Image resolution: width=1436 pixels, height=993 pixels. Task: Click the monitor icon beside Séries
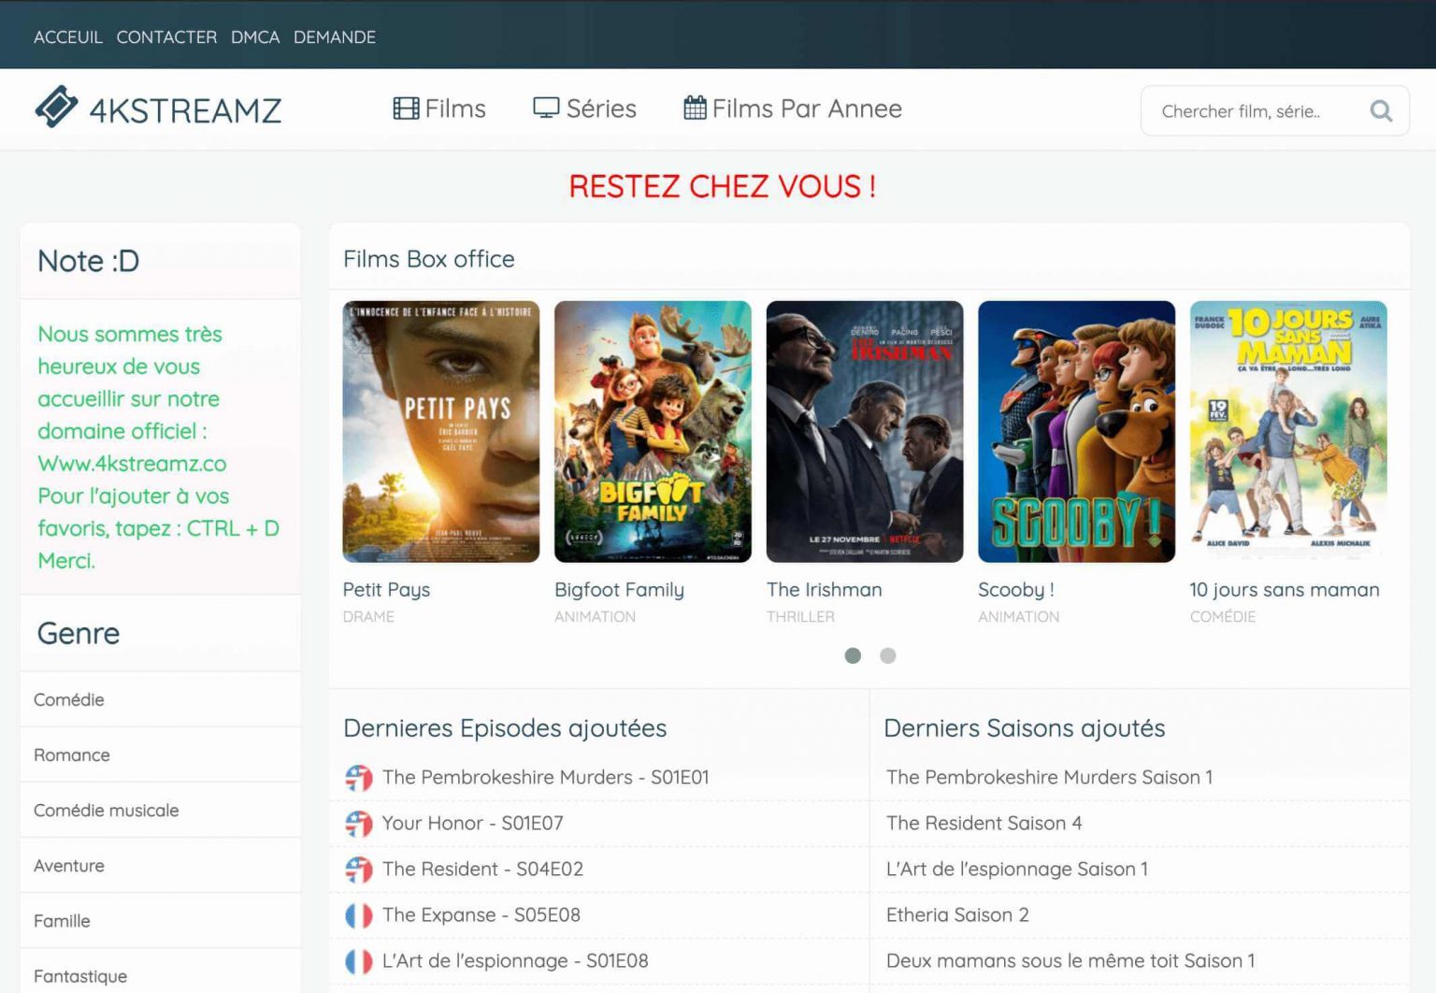[x=546, y=108]
